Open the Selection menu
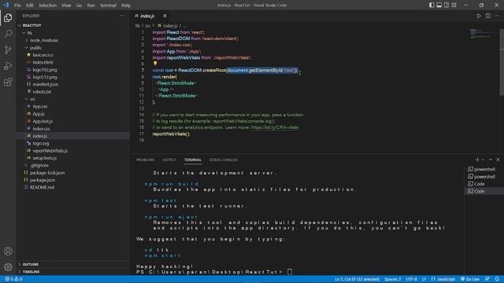 coord(47,6)
